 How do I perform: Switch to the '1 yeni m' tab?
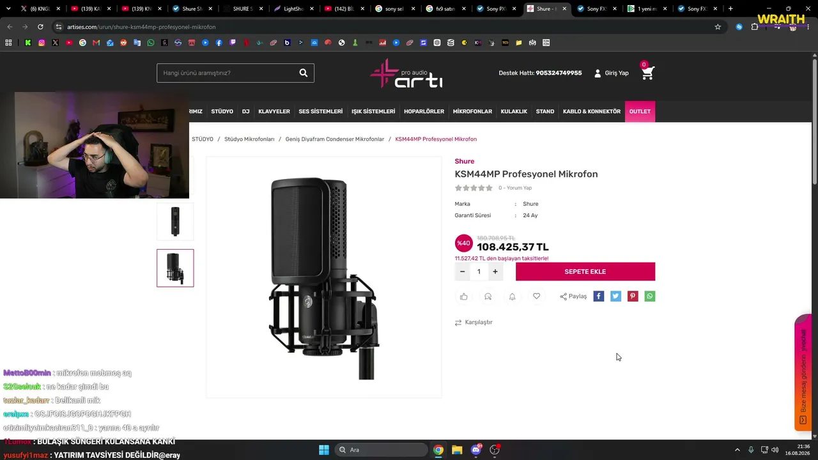click(648, 9)
